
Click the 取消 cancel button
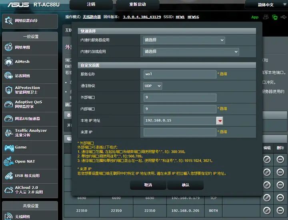point(148,185)
